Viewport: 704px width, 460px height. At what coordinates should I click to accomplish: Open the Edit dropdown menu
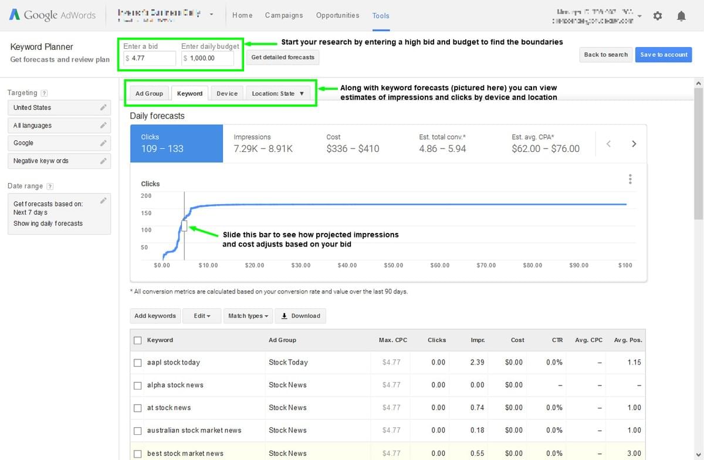tap(202, 316)
